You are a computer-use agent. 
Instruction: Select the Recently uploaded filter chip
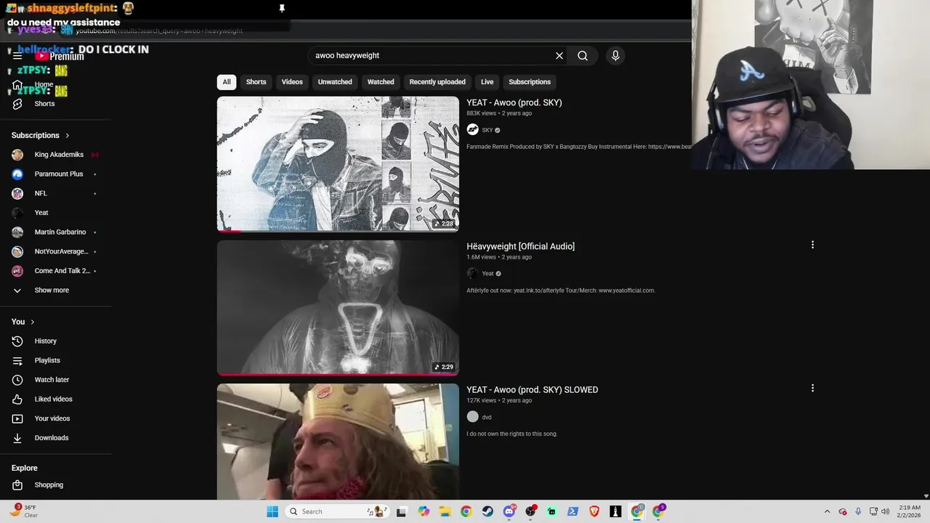point(437,82)
